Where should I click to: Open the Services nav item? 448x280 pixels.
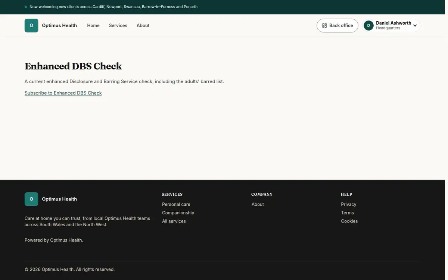coord(118,25)
